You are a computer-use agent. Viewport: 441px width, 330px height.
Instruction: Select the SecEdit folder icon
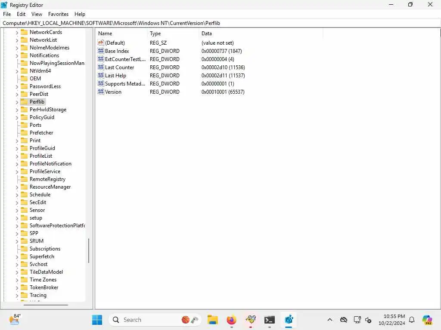25,202
